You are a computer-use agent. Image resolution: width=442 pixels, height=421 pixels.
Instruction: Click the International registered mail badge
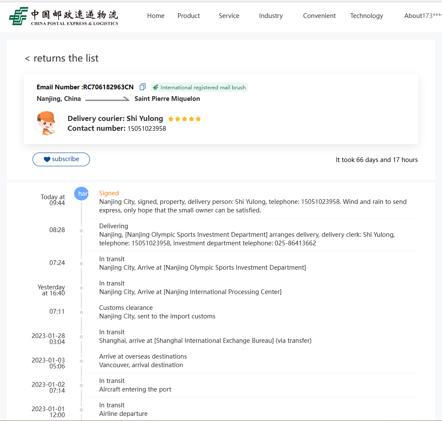[x=199, y=87]
